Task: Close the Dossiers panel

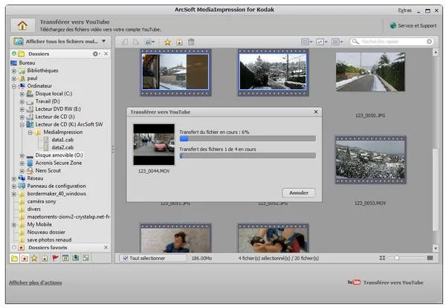Action: point(106,54)
